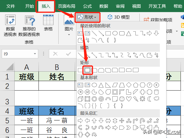Pick heart shape in 基本形状
184x138 pixels.
pyautogui.click(x=129, y=99)
